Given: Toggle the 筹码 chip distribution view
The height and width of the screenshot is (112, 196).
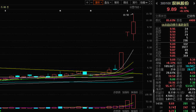Looking at the screenshot, I should point(117,2).
